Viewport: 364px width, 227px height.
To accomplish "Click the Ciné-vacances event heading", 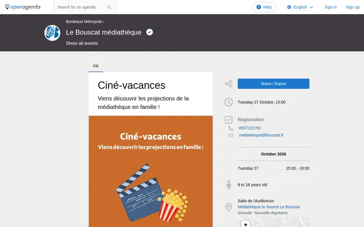I will pos(131,85).
